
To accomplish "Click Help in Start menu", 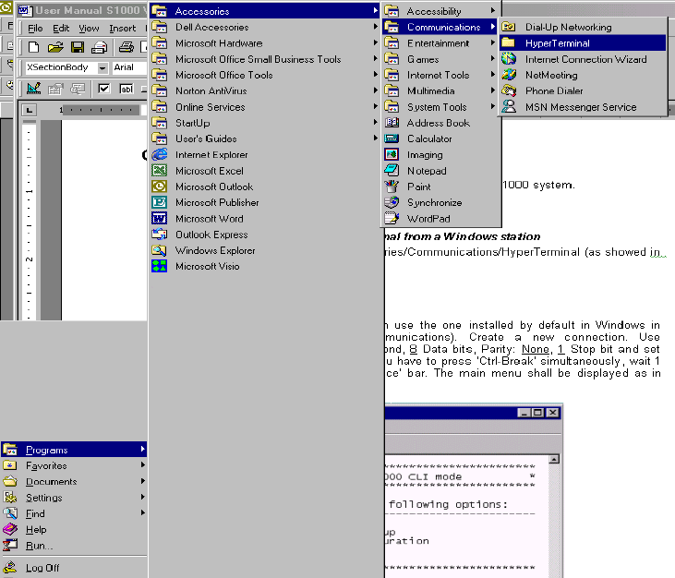I will point(74,530).
